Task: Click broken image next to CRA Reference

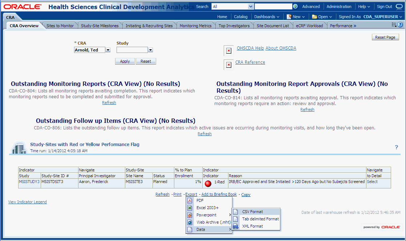Action: tap(229, 65)
